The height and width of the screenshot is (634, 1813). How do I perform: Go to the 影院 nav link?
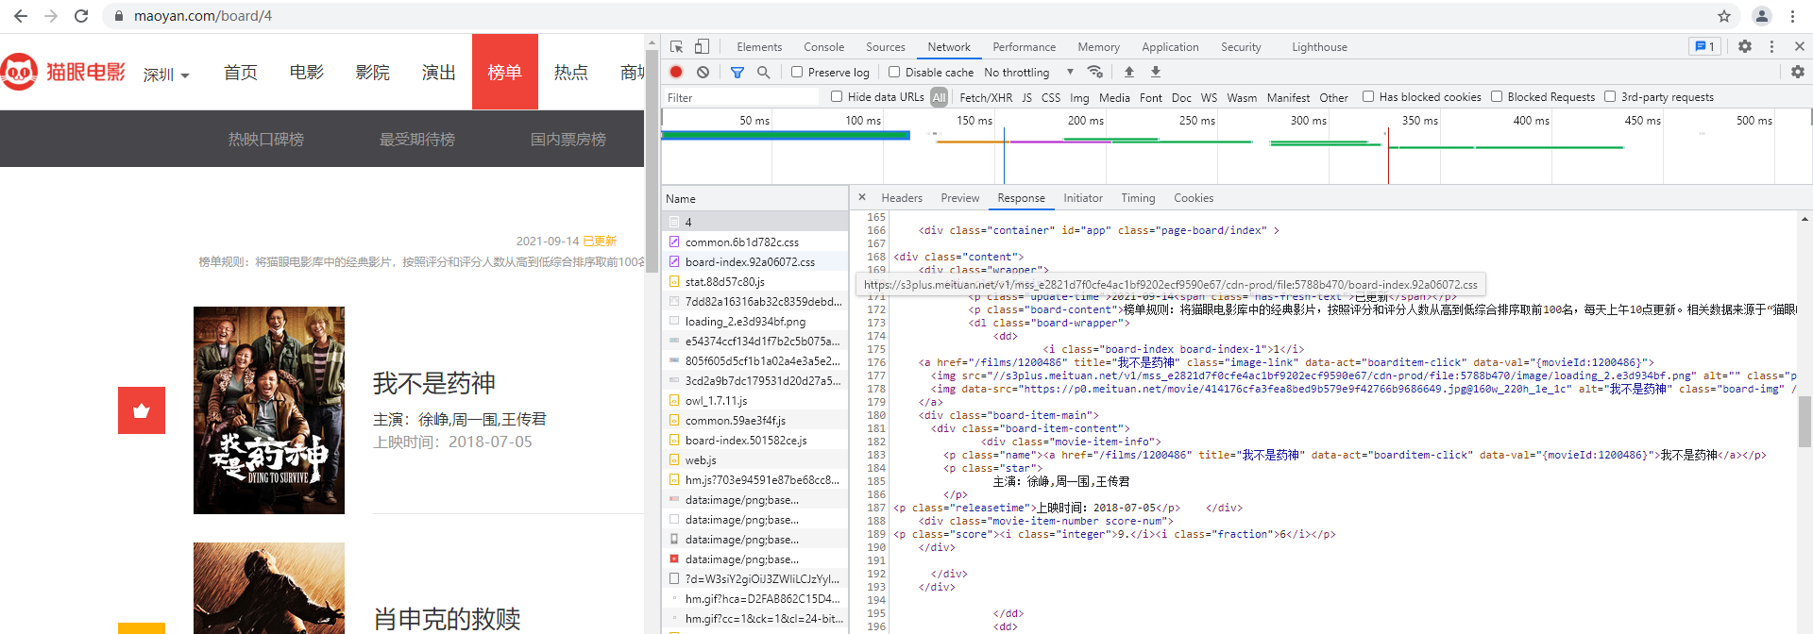(373, 72)
